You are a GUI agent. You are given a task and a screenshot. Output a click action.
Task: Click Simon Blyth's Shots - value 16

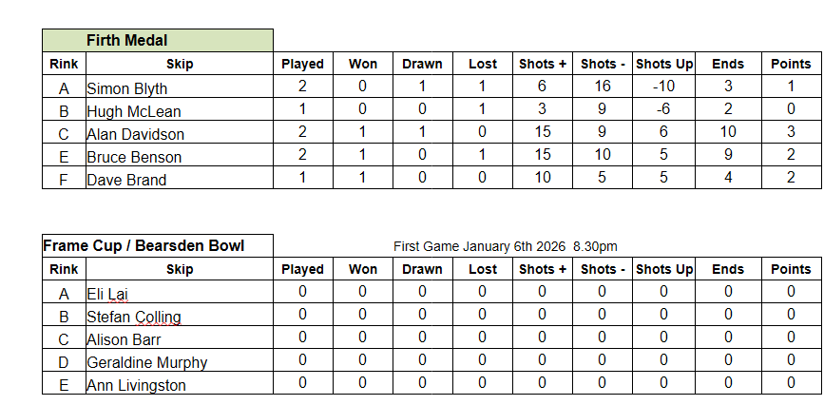click(x=602, y=87)
